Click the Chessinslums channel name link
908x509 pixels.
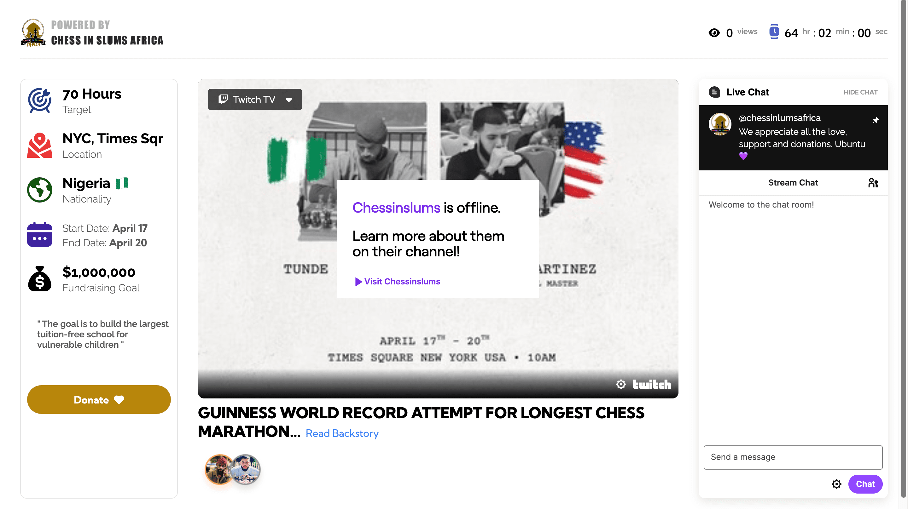(396, 208)
